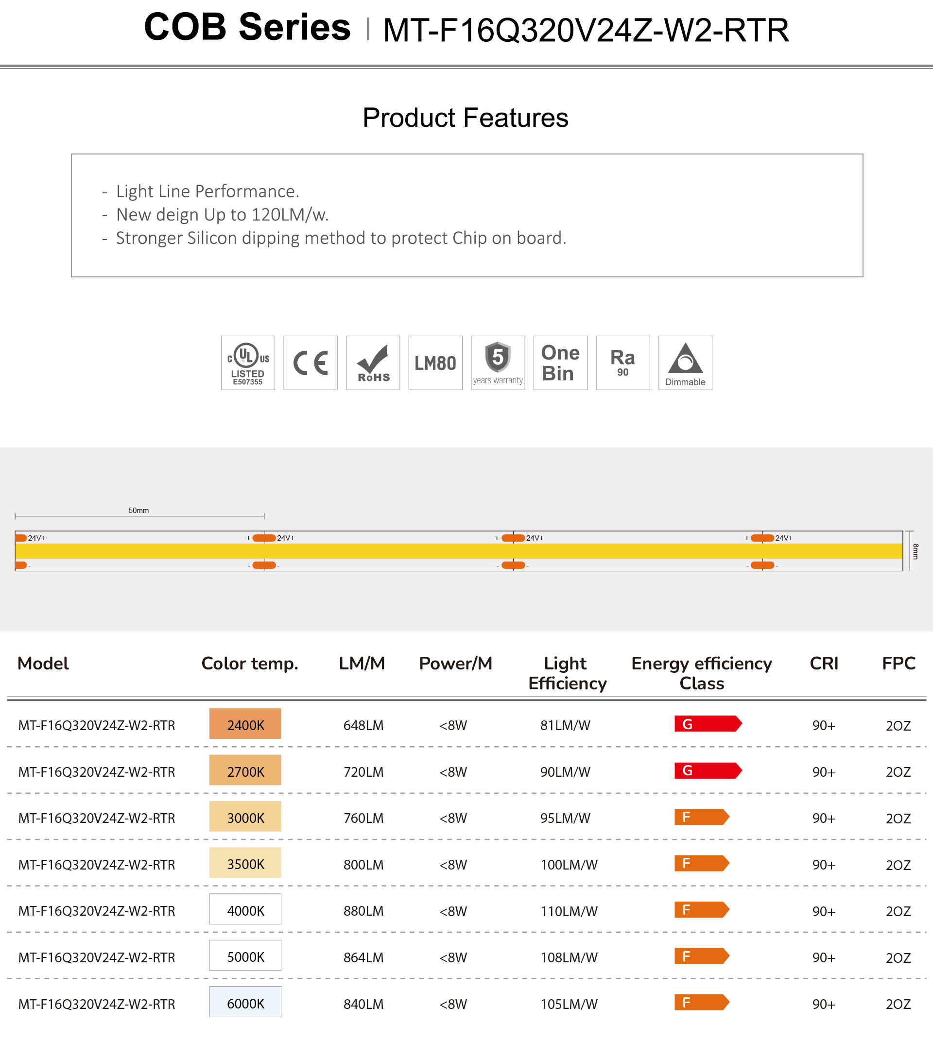Select the 2400K color temperature swatch
The image size is (933, 1058).
pyautogui.click(x=245, y=724)
